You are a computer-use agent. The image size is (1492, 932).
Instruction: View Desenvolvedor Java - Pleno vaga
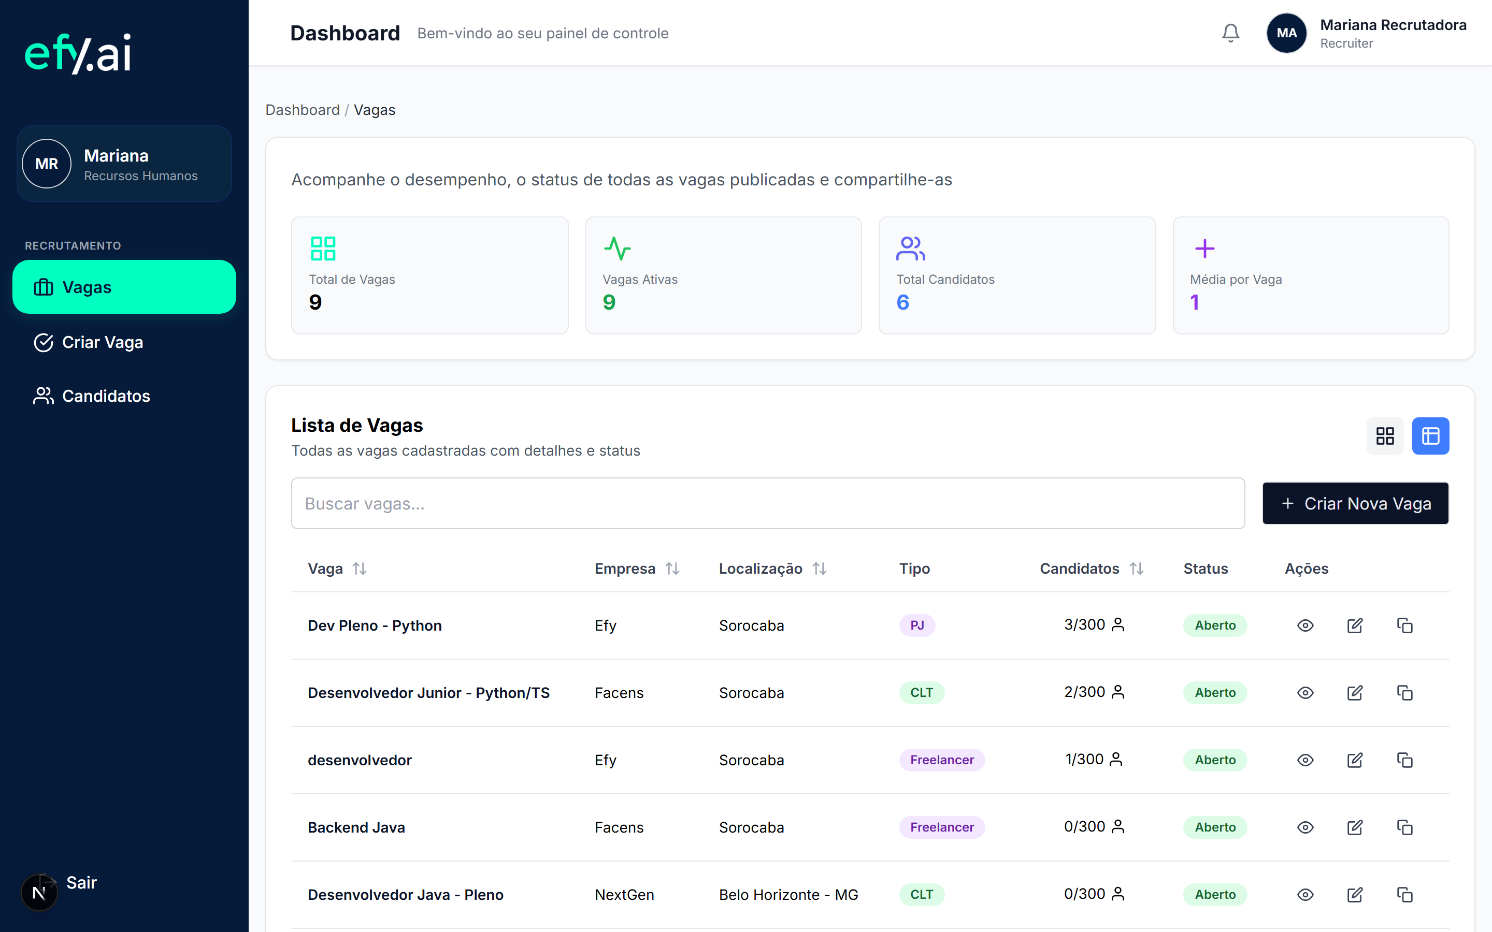pos(1305,894)
